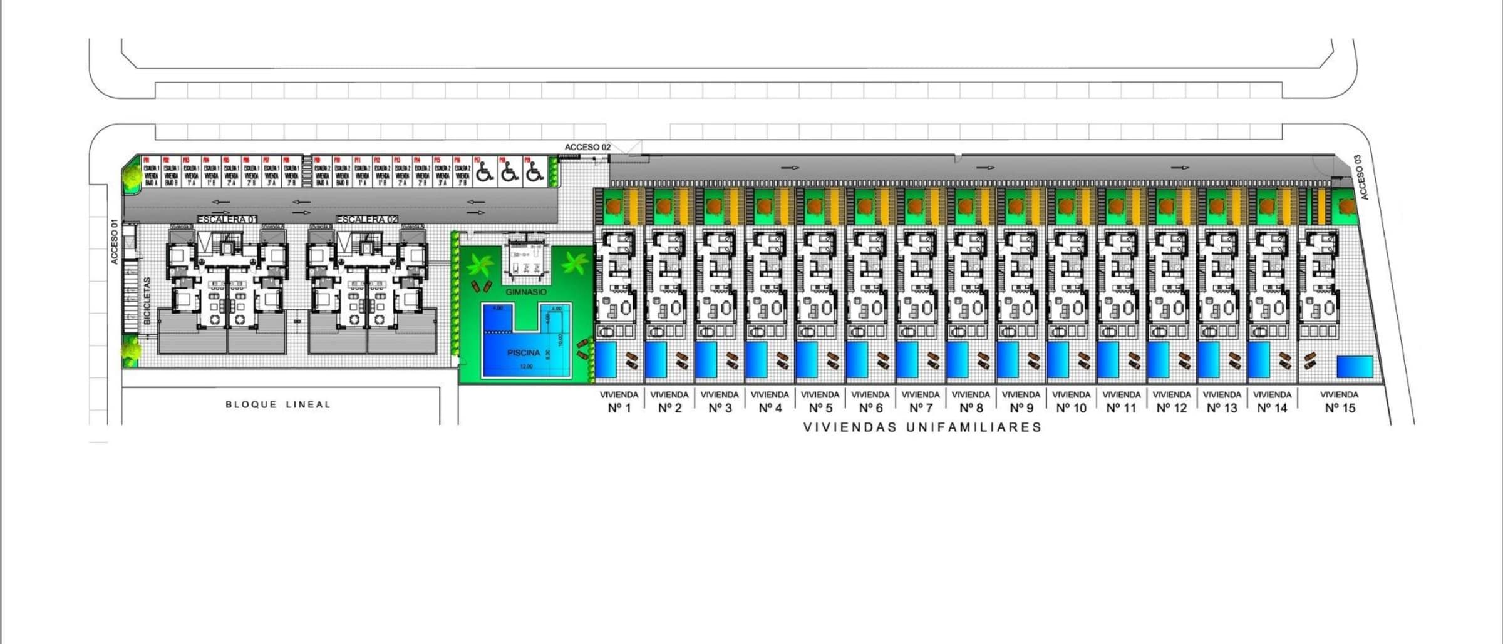
Task: Select the Vivienda Nº 8 label
Action: coord(971,402)
